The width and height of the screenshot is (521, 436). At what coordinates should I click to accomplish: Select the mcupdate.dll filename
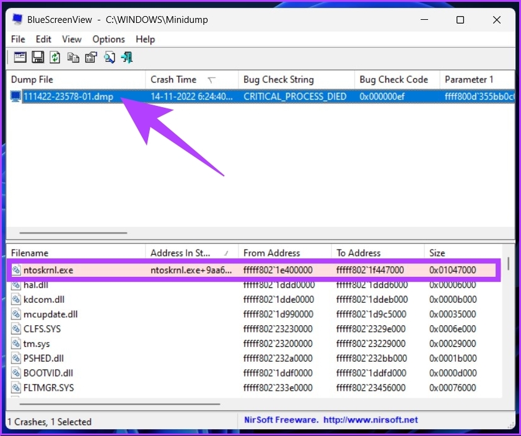51,314
